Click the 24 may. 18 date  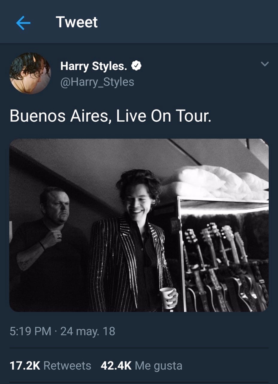88,331
